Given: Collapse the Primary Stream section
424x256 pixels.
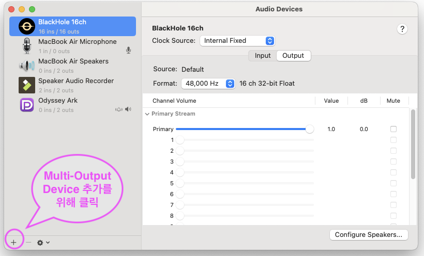Looking at the screenshot, I should (147, 114).
